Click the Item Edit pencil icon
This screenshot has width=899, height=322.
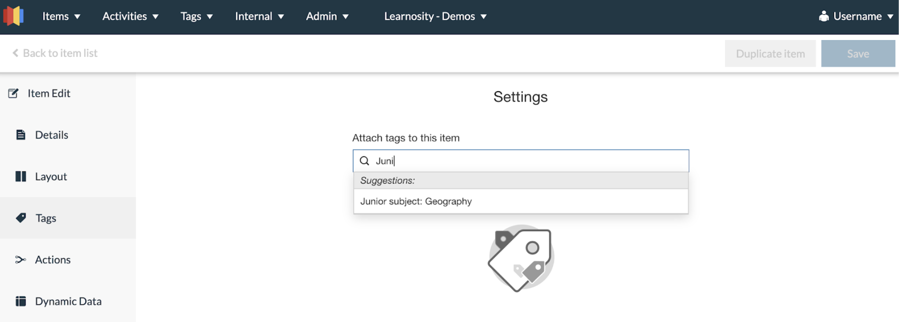coord(13,93)
